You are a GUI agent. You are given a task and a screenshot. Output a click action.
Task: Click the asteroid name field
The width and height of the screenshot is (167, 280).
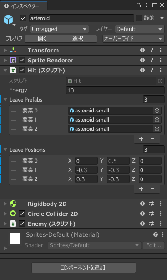[x=81, y=18]
